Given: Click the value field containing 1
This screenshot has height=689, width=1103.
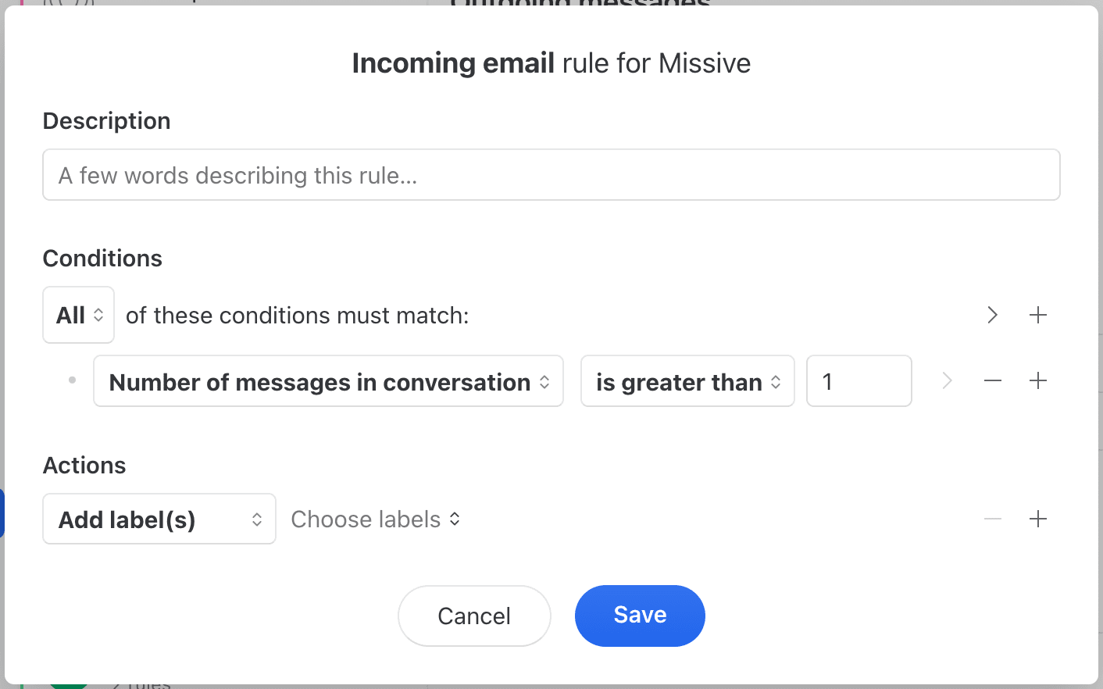Looking at the screenshot, I should 858,381.
